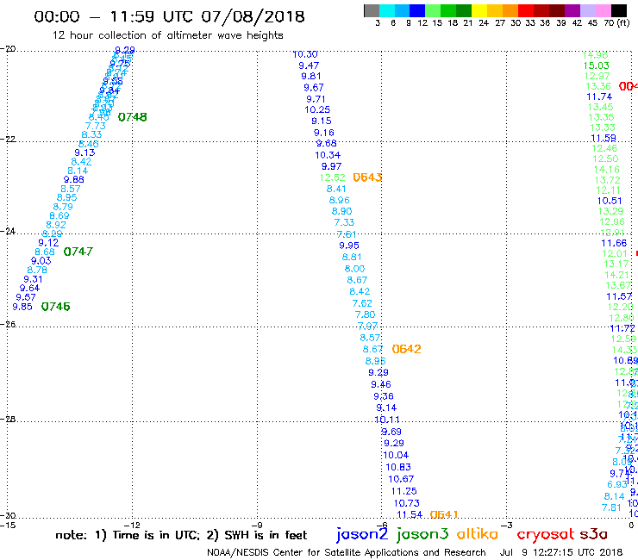This screenshot has height=560, width=638.
Task: Click the jason3 satellite label
Action: [x=422, y=534]
